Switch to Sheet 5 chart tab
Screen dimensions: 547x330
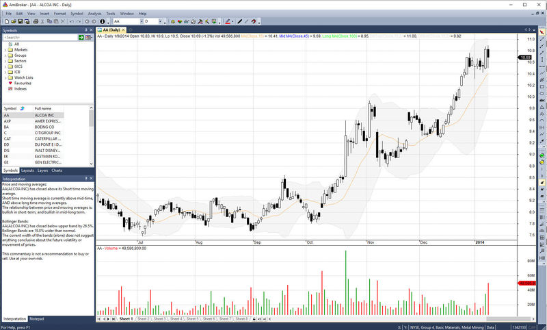192,319
